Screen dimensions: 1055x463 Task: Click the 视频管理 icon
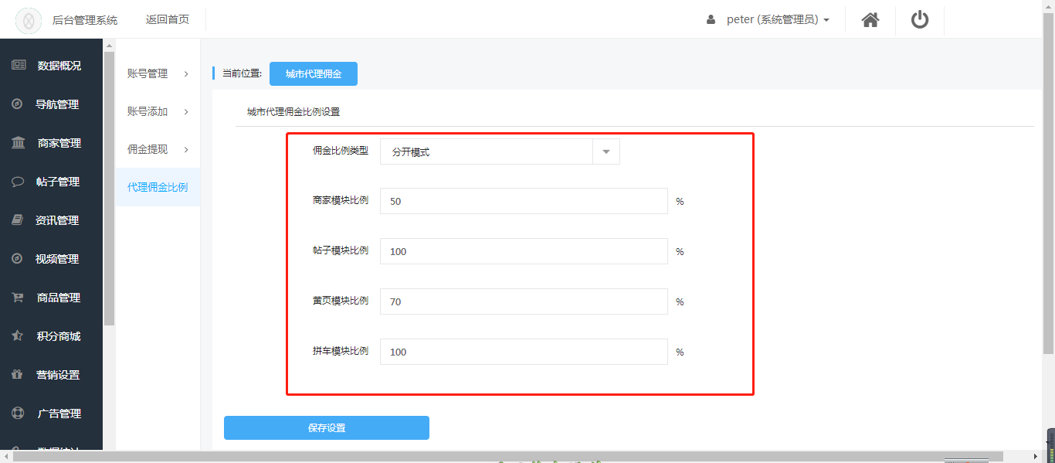pos(17,258)
